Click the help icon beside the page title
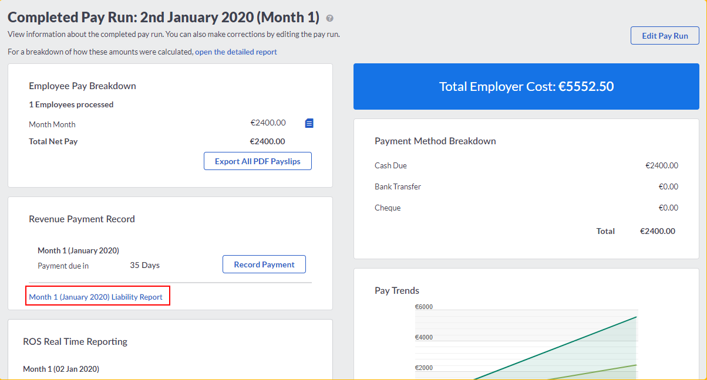707x380 pixels. click(330, 18)
